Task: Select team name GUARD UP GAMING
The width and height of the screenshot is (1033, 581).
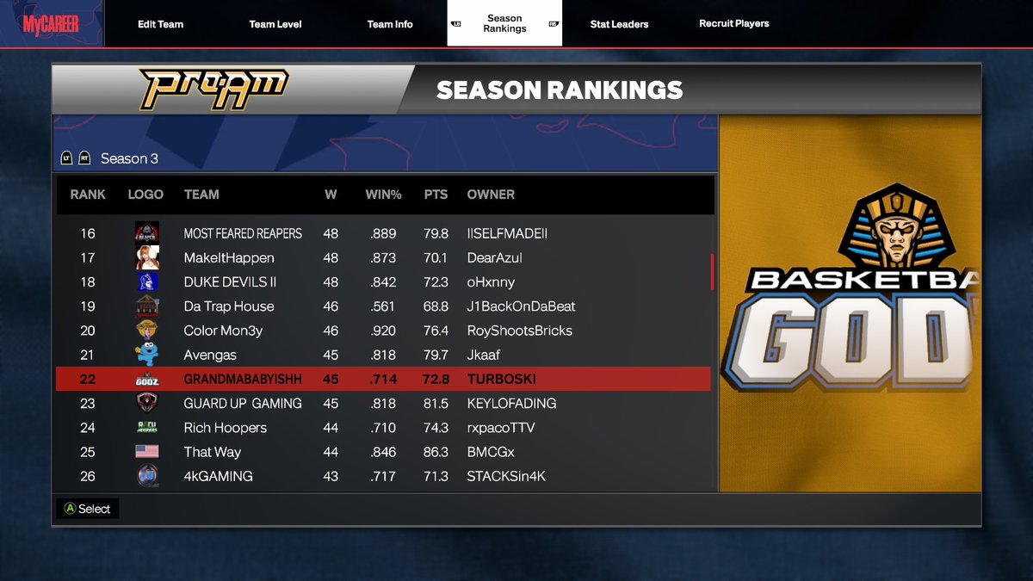Action: pos(243,403)
